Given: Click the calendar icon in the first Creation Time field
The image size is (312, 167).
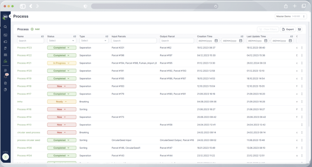Looking at the screenshot, I should coord(216,41).
